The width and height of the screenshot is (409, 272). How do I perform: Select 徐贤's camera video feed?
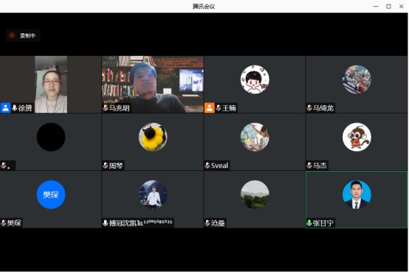click(51, 85)
